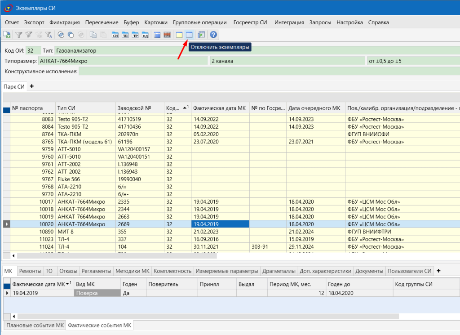
Task: Open the Групповые операции menu
Action: (200, 22)
